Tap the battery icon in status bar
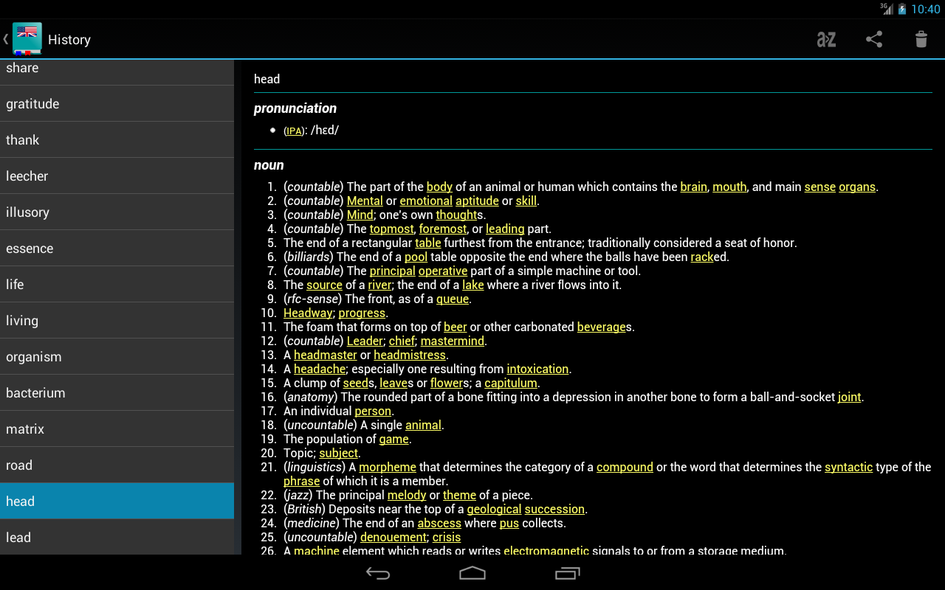 901,9
